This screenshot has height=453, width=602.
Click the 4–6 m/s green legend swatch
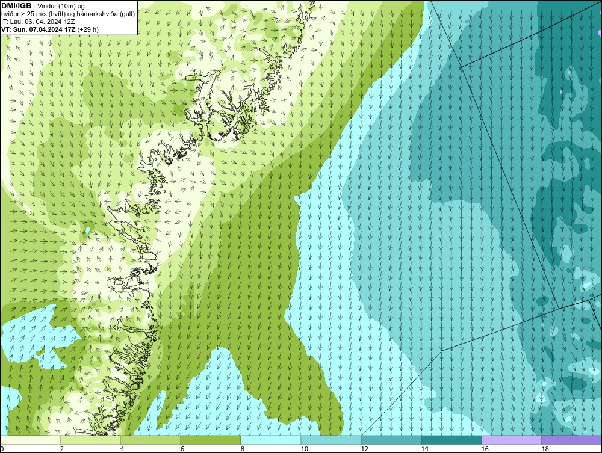[150, 440]
